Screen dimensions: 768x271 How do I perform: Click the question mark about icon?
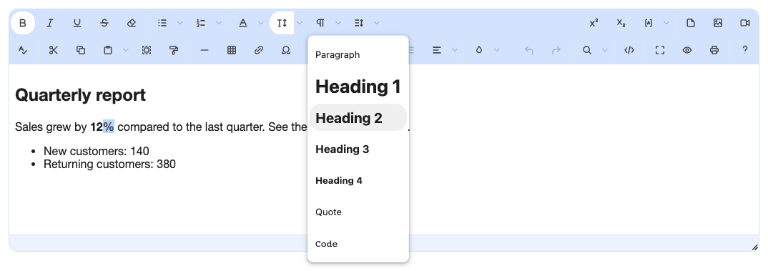(x=745, y=50)
